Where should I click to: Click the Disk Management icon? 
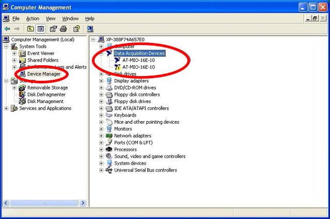tap(22, 101)
